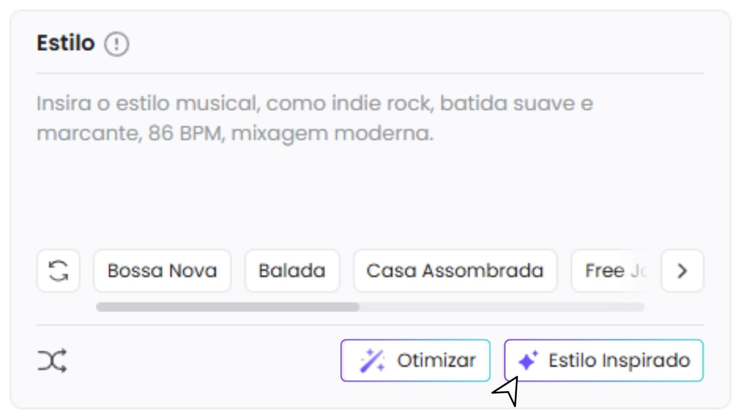Click the sparkles icon on Estilo Inspirado

pos(528,360)
